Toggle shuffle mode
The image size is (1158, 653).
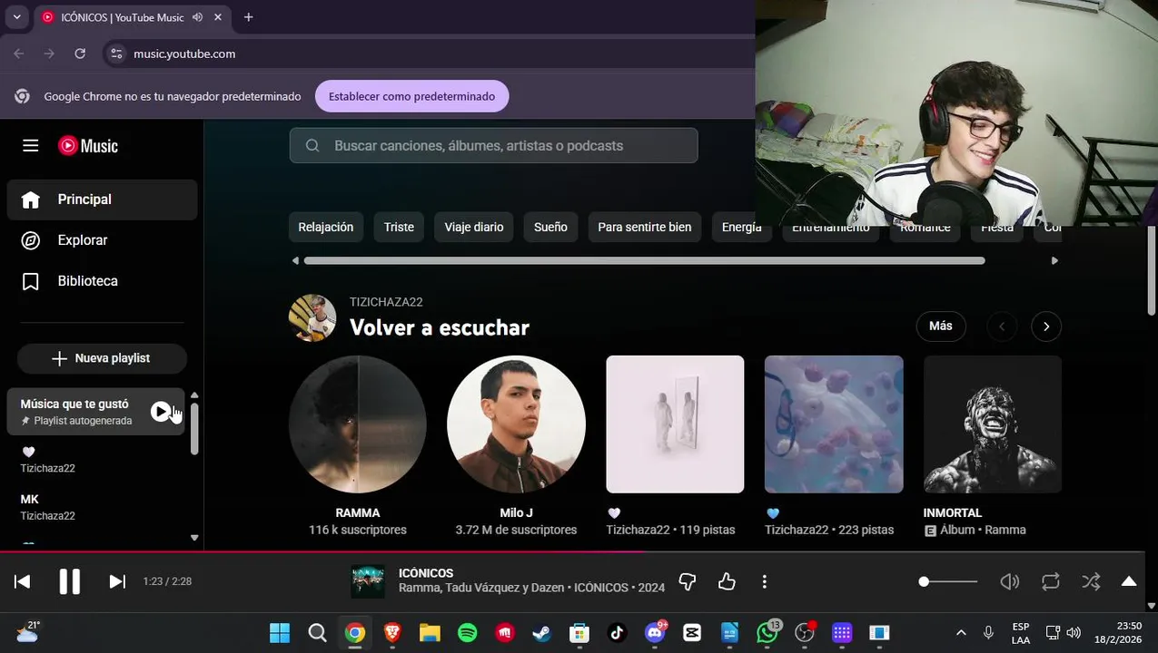(1091, 581)
